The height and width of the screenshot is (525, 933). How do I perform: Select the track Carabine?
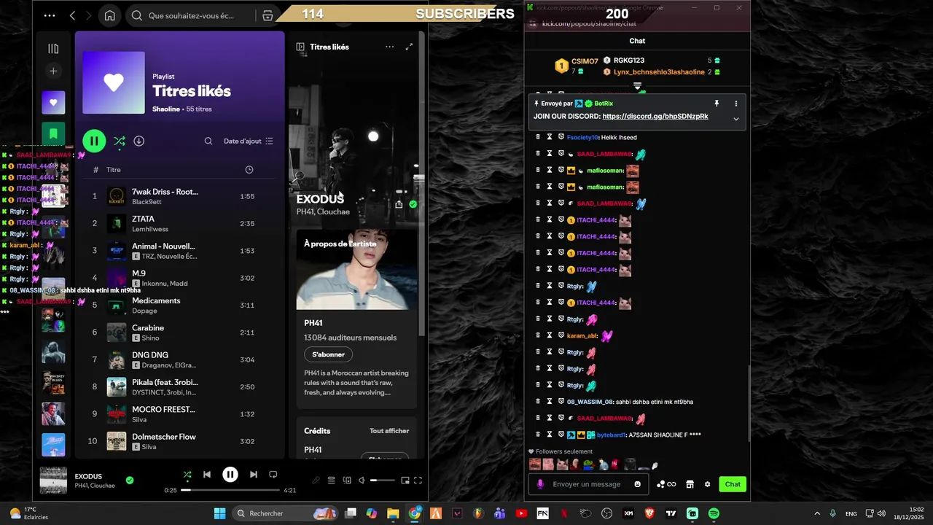pyautogui.click(x=179, y=332)
